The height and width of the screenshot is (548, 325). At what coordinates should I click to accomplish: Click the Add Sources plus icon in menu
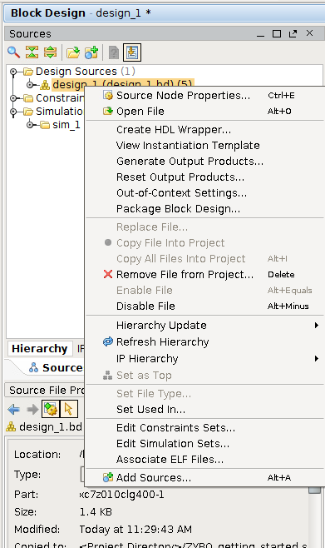pos(108,477)
